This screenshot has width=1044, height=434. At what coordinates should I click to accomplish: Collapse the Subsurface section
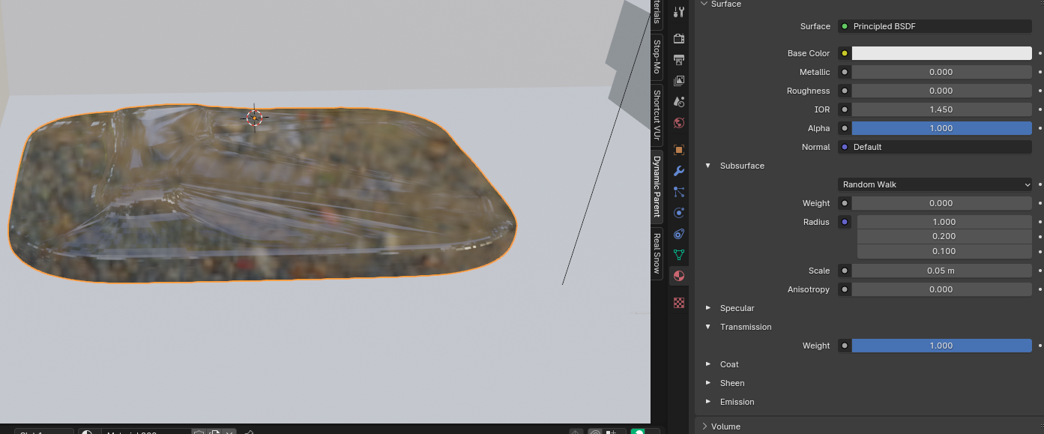(708, 166)
